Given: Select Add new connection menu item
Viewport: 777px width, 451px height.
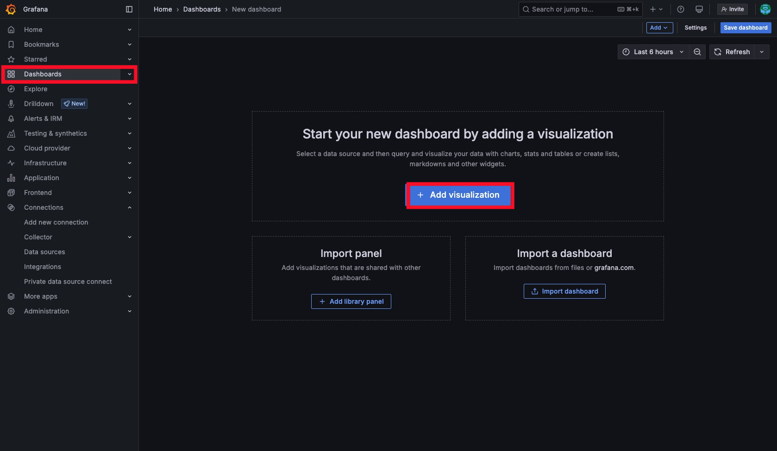Looking at the screenshot, I should (56, 222).
